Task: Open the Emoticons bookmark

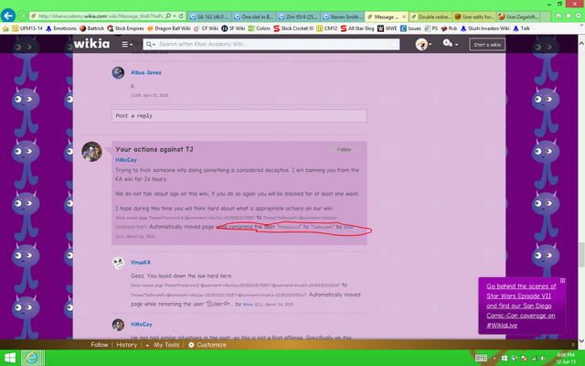Action: [x=61, y=28]
